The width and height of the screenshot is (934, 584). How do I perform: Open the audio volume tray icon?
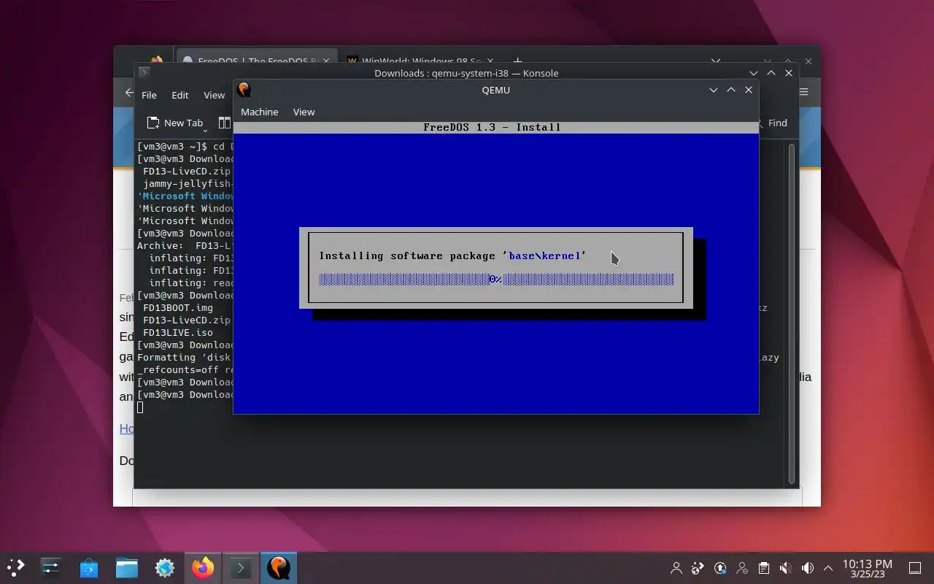(808, 568)
